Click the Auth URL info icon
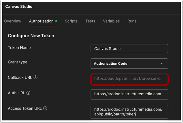 28,93
